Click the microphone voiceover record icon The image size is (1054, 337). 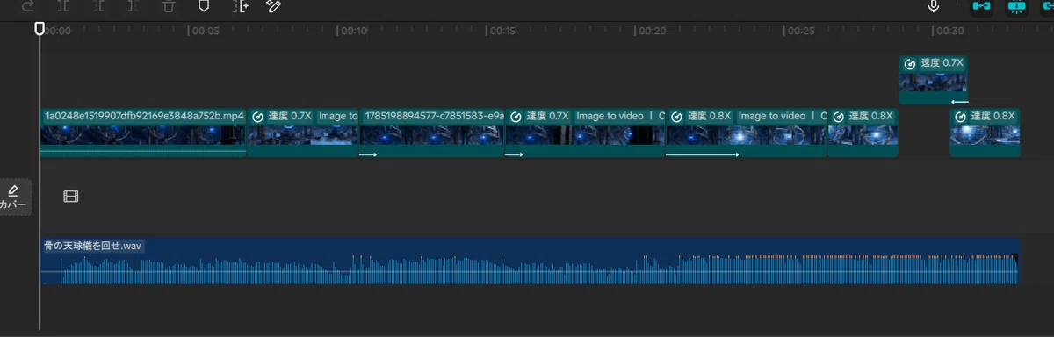(935, 6)
